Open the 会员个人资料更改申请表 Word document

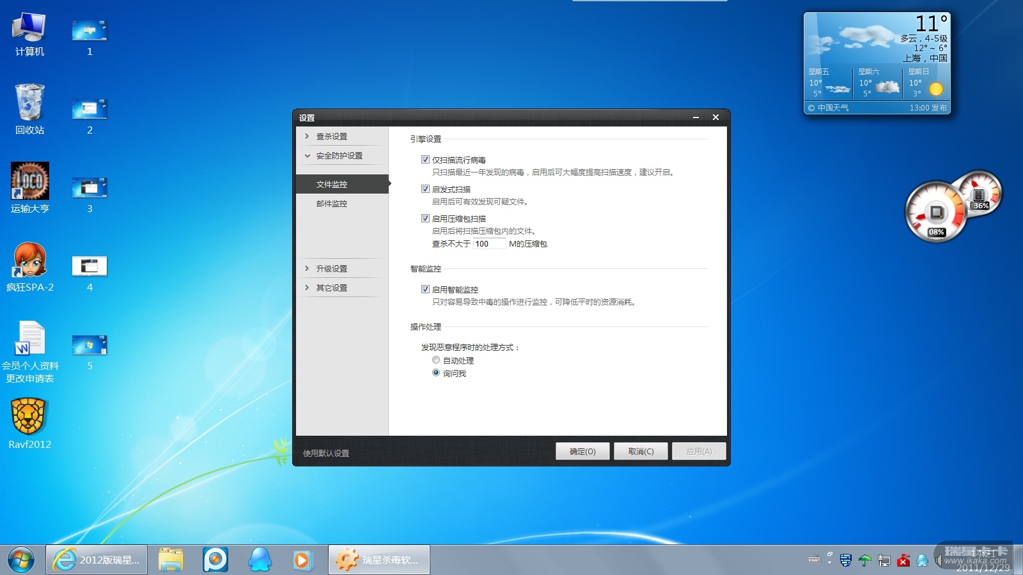29,339
